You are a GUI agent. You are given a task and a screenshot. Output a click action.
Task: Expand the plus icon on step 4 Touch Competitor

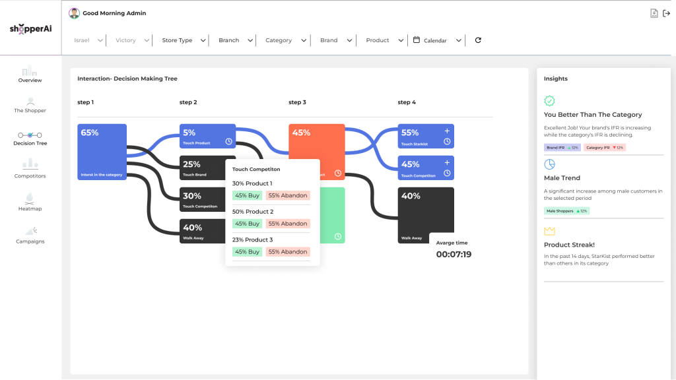[x=447, y=162]
